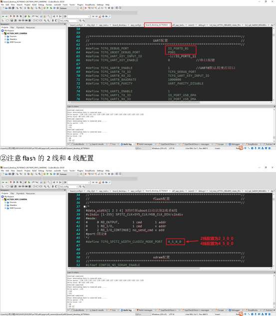Select Debugger log tab in flash-config window
This screenshot has width=276, height=316.
236,310
